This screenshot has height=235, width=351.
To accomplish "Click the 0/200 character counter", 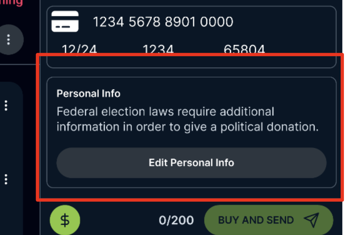I will coord(176,220).
